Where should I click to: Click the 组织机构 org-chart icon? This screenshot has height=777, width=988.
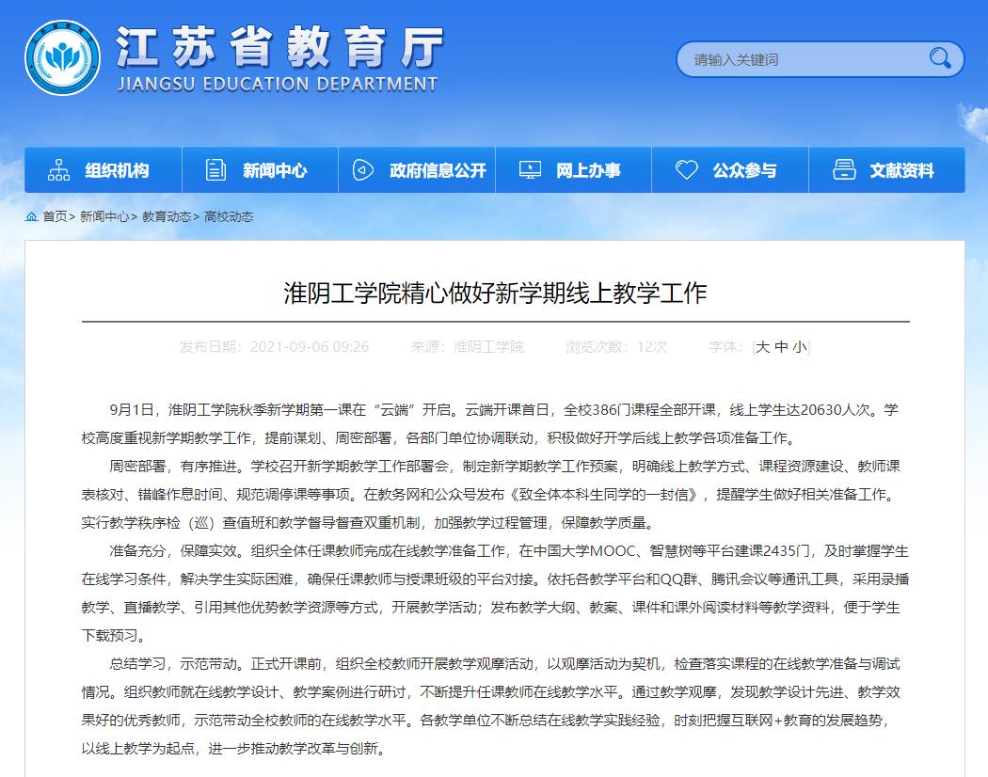58,170
